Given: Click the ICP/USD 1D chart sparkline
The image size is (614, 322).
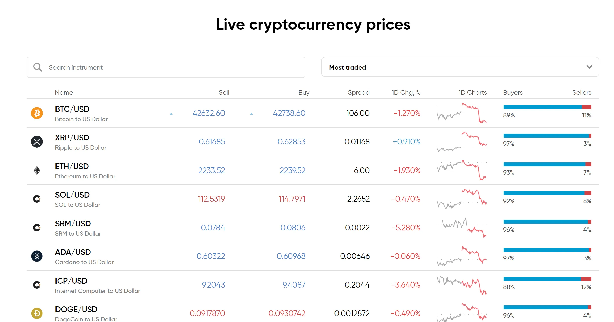Looking at the screenshot, I should 462,285.
